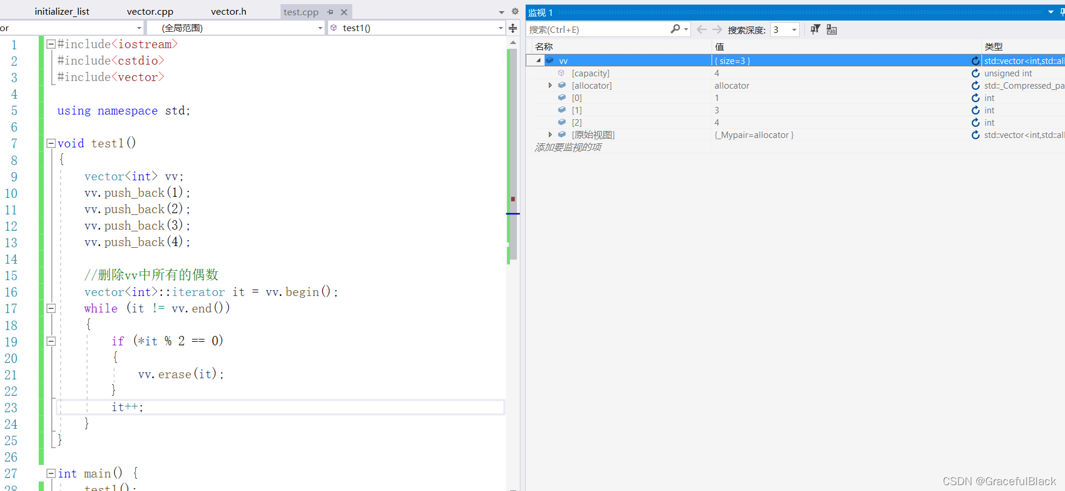
Task: Click the 类型 column header
Action: click(994, 46)
